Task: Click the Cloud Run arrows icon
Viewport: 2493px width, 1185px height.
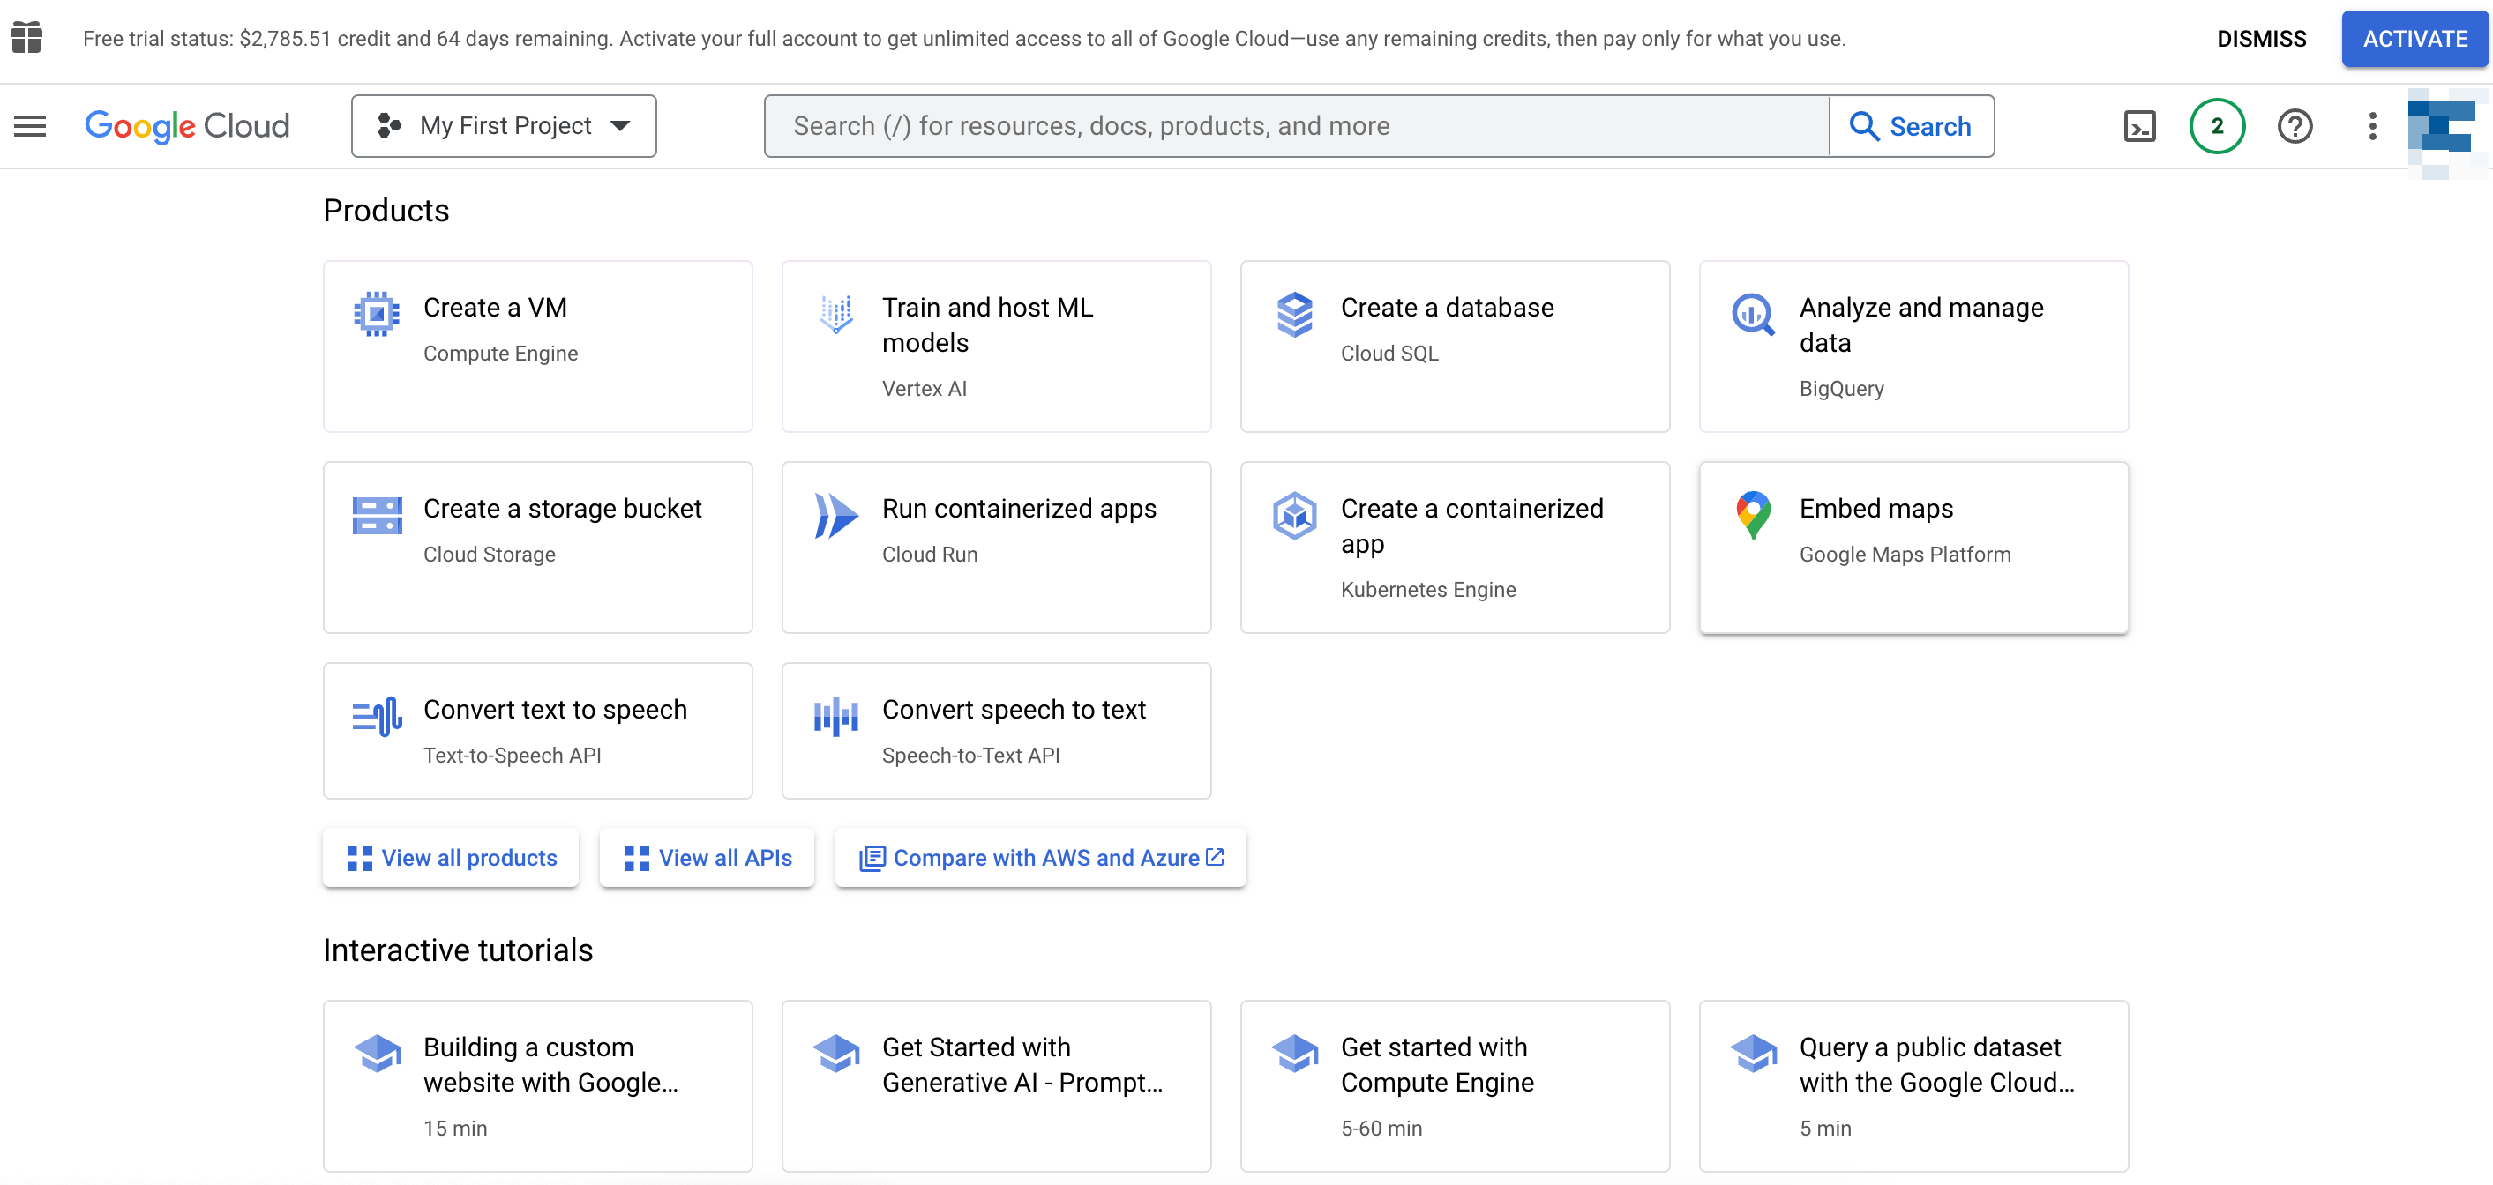Action: coord(835,515)
